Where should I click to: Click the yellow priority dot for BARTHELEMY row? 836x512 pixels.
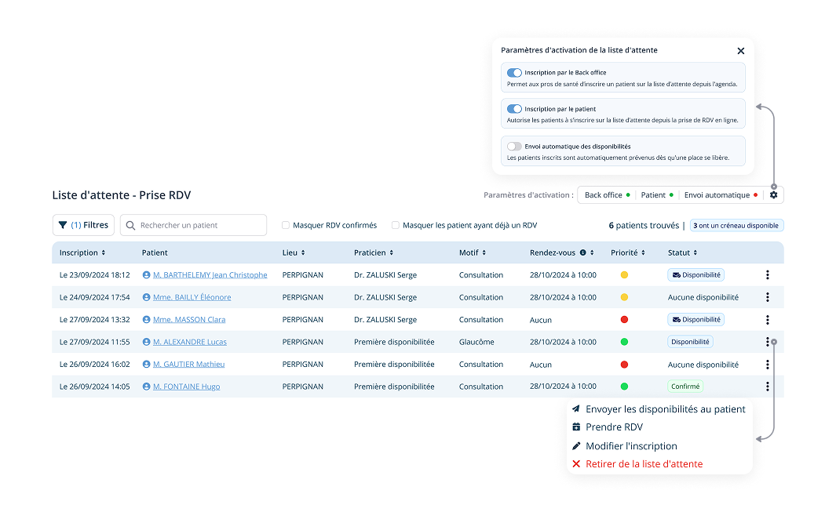[624, 275]
